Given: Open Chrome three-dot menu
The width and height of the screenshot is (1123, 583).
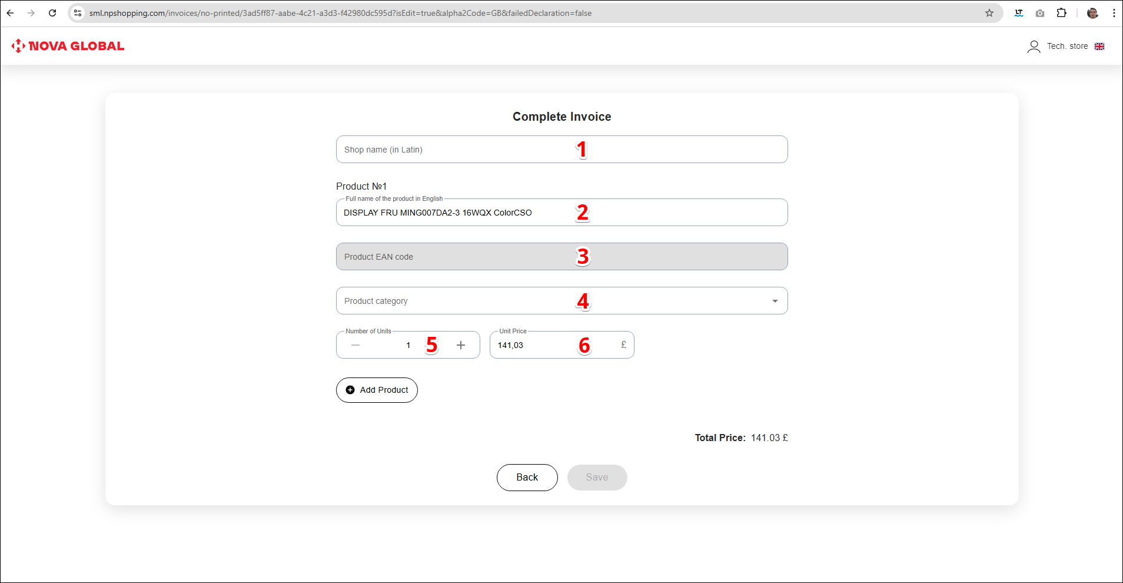Looking at the screenshot, I should 1114,13.
